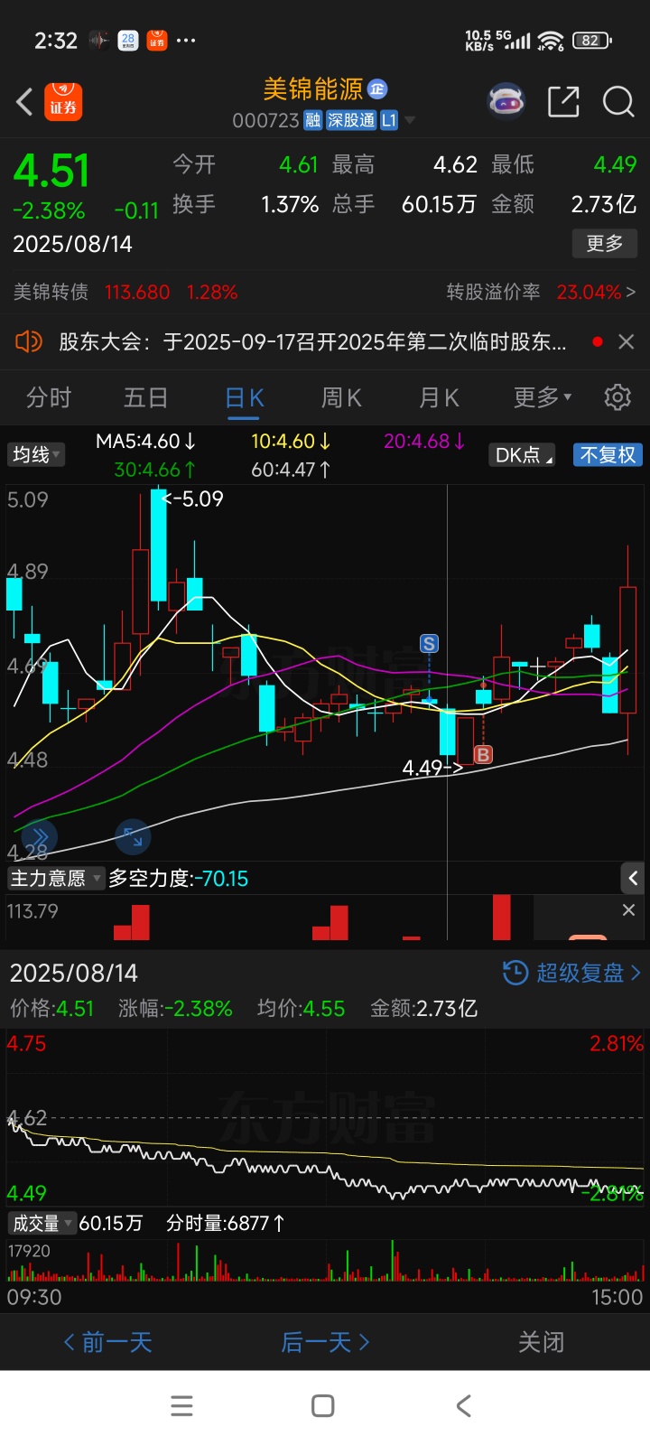
Task: Open the robot AI assistant icon
Action: click(506, 101)
